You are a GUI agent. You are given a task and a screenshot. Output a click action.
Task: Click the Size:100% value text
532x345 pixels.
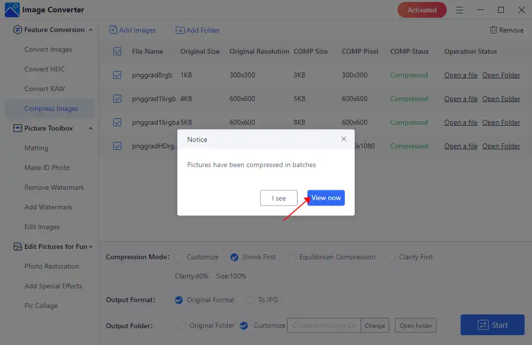(231, 276)
